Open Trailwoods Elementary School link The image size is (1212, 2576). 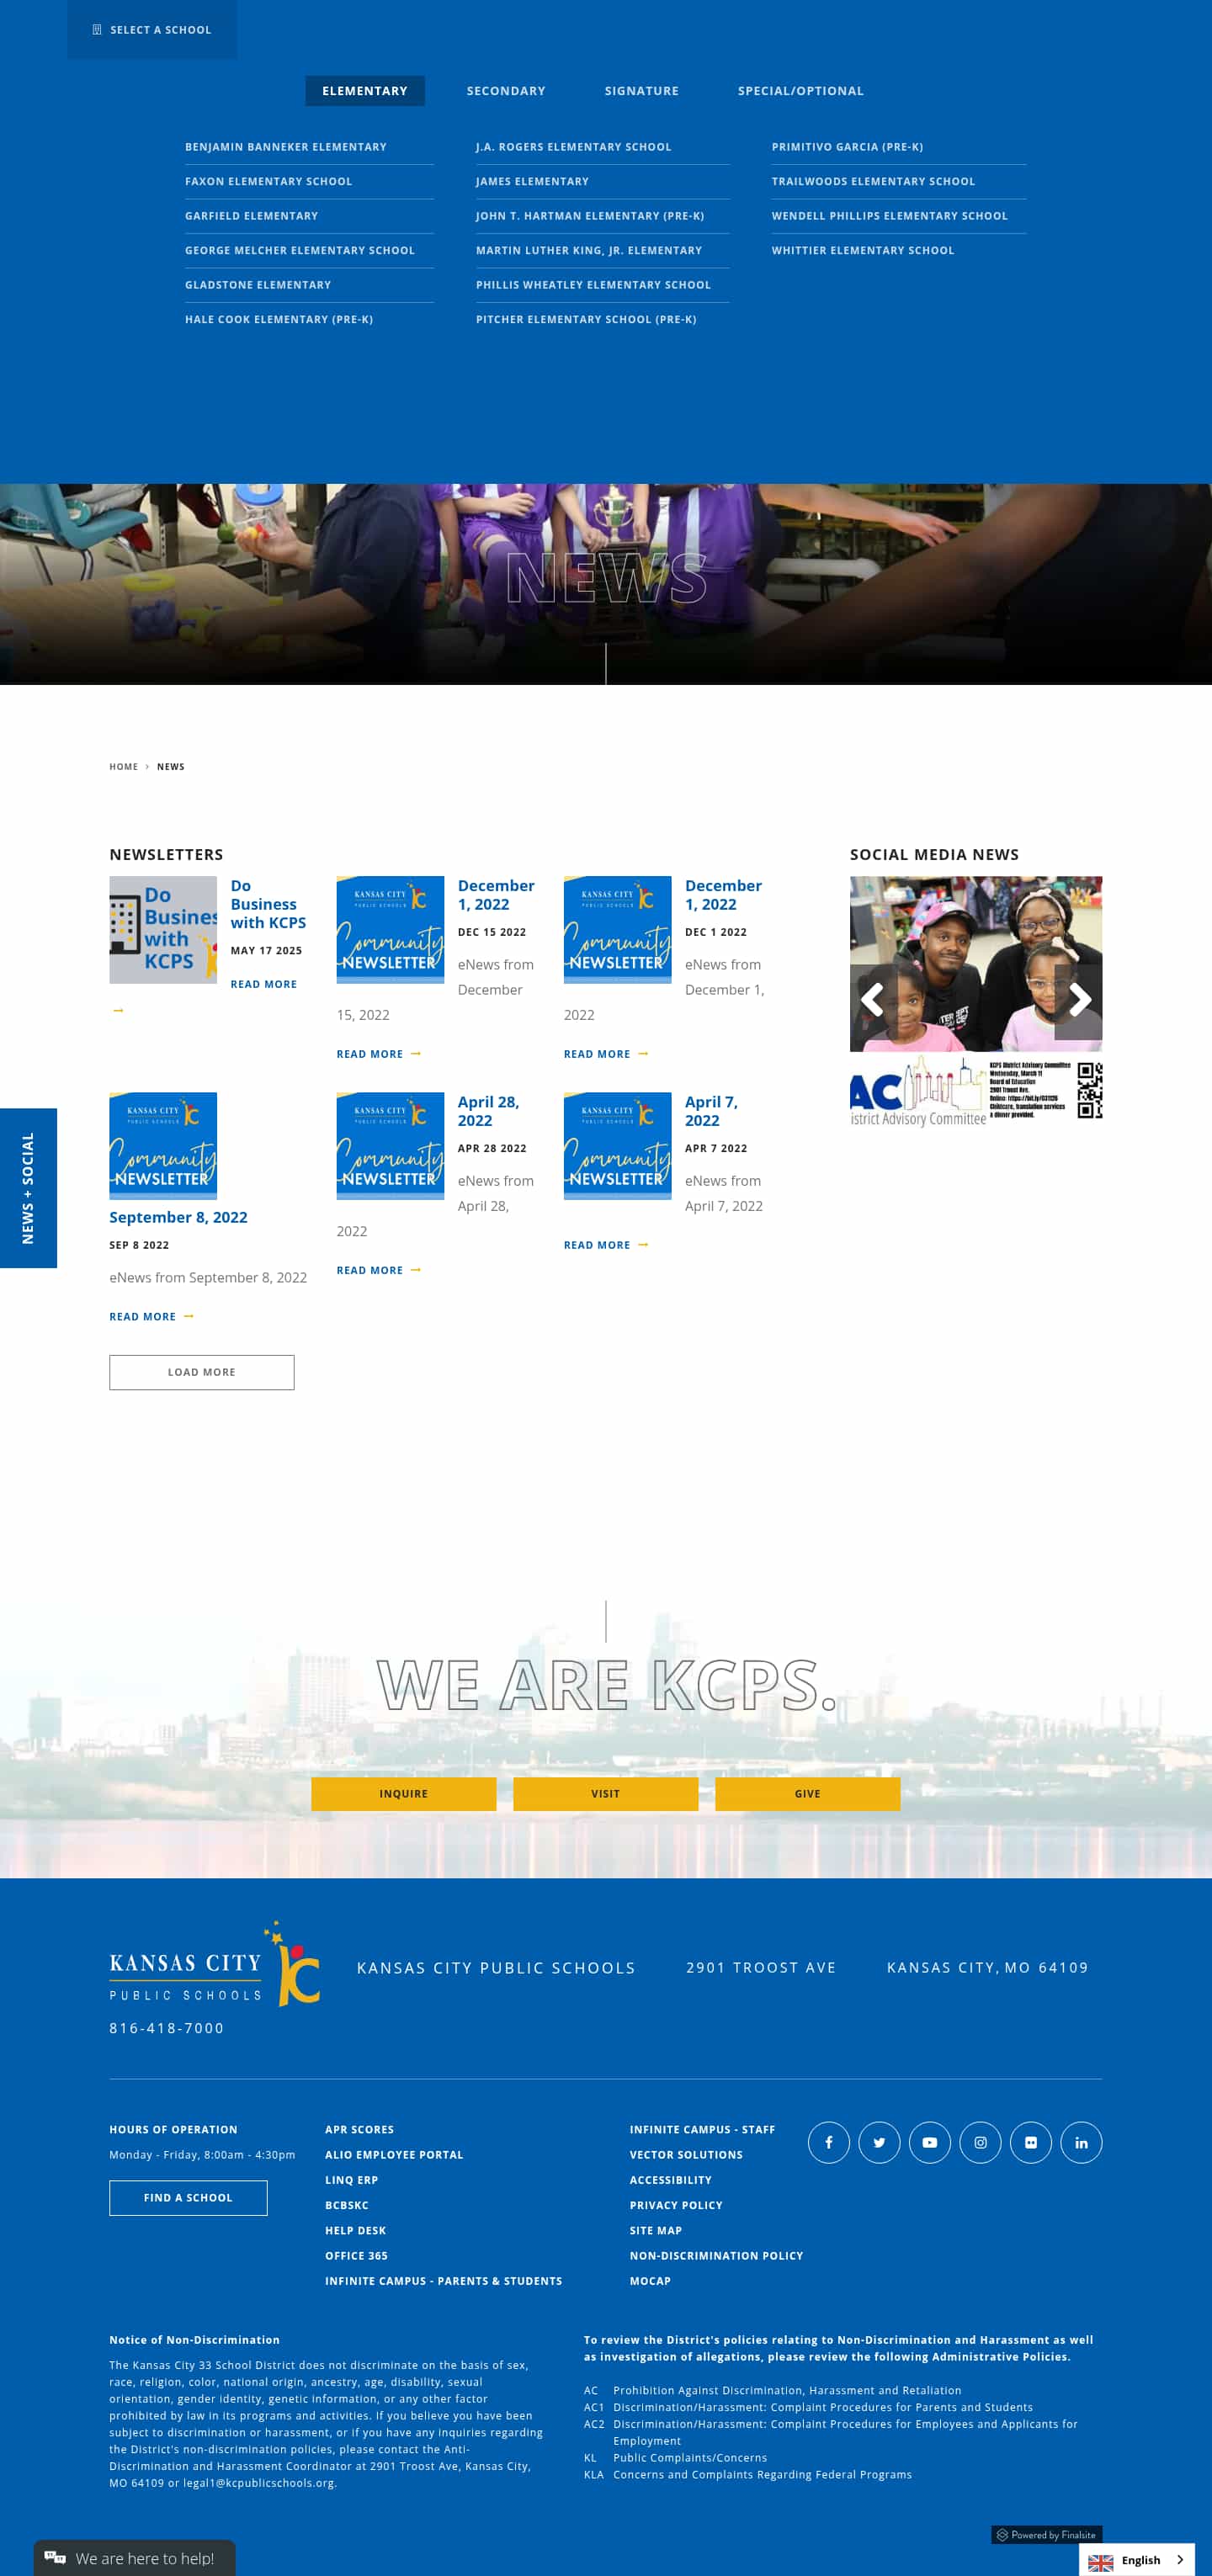point(873,181)
